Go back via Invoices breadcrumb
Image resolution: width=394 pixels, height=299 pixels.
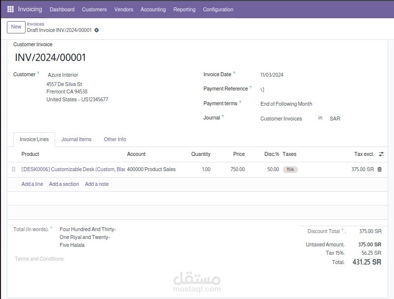coord(35,24)
